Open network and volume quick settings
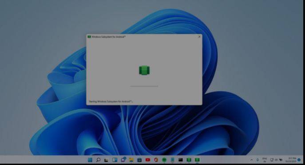 [276, 160]
